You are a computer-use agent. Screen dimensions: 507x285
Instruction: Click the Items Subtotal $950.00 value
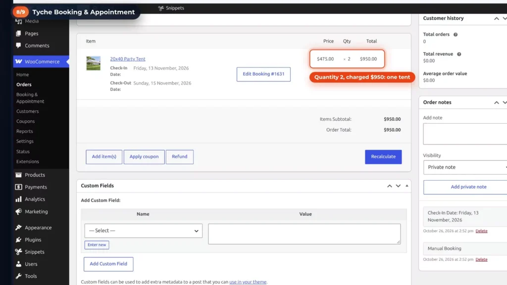point(392,119)
